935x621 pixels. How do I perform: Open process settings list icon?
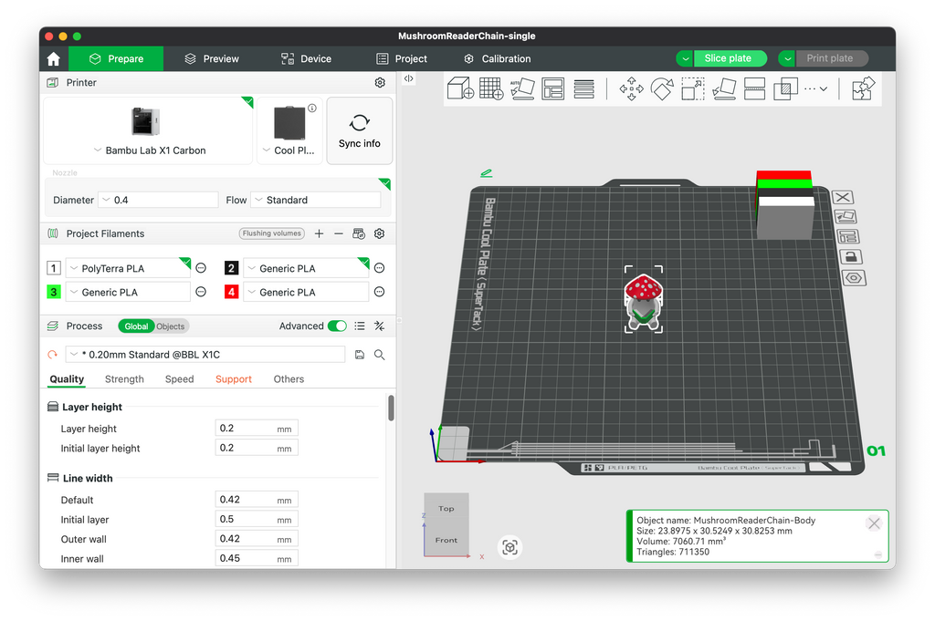click(x=360, y=326)
